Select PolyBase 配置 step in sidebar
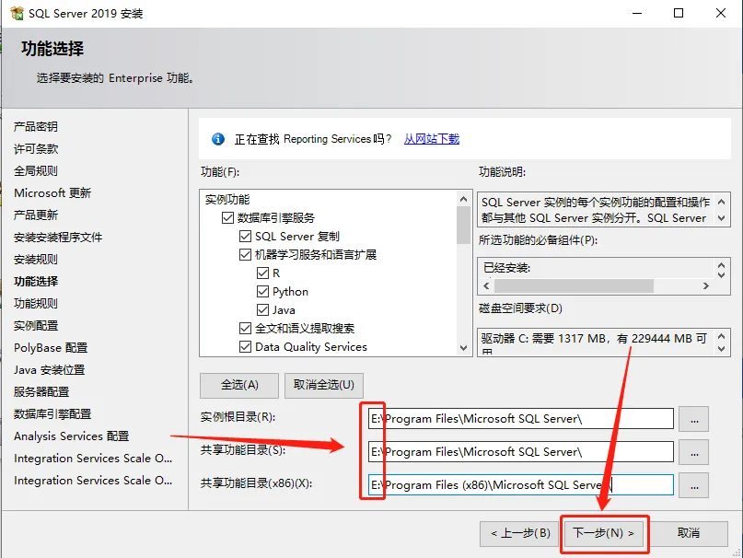Viewport: 743px width, 558px height. (51, 347)
